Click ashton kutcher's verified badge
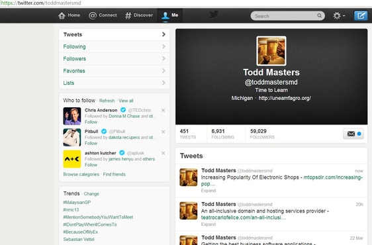The width and height of the screenshot is (372, 245). tap(122, 153)
